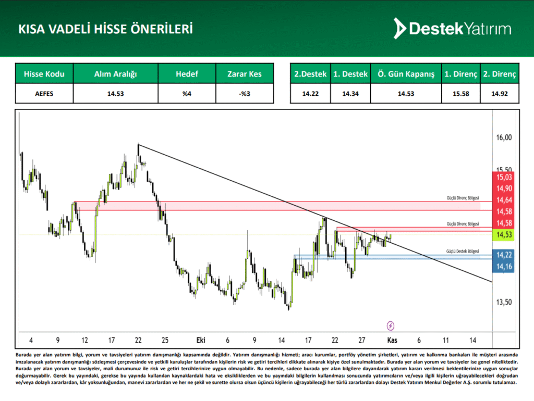
Task: Click the KISA VADELİ HİSSE ÖNERİLERİ title
Action: click(x=105, y=29)
